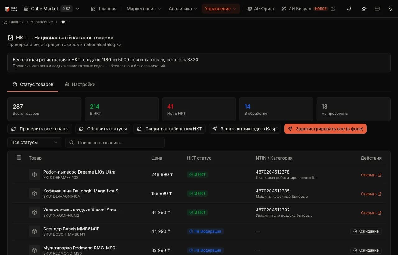Click the Нет в НКТ 41 stat card
The width and height of the screenshot is (398, 255).
pyautogui.click(x=199, y=109)
